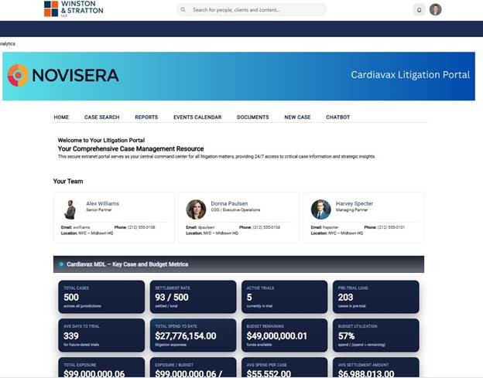Select the Avg Spend Per Case card
Viewport: 483px width, 378px height.
[x=285, y=367]
